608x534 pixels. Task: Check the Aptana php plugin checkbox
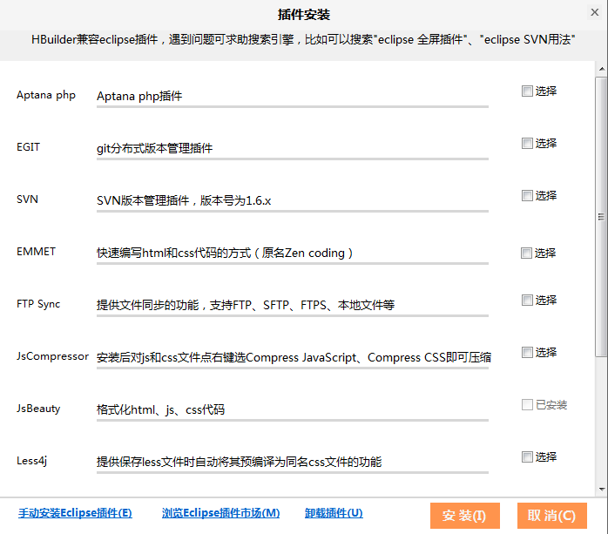click(x=527, y=91)
